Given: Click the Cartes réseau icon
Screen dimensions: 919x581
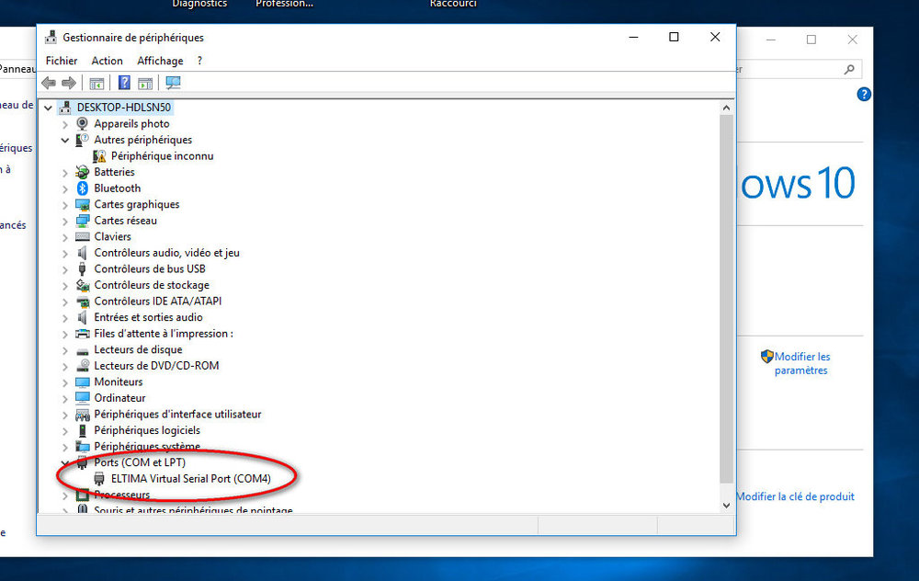Looking at the screenshot, I should 83,221.
